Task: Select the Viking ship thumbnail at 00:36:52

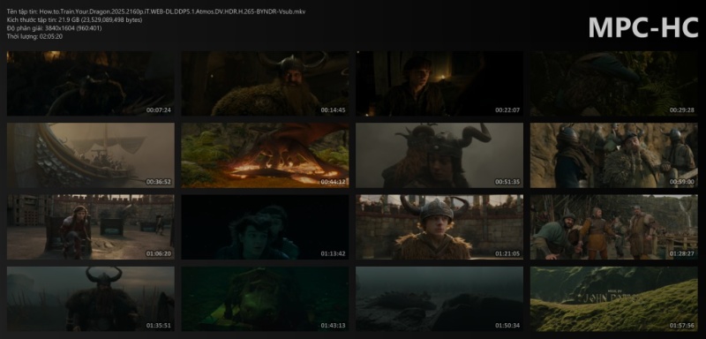Action: [x=91, y=155]
